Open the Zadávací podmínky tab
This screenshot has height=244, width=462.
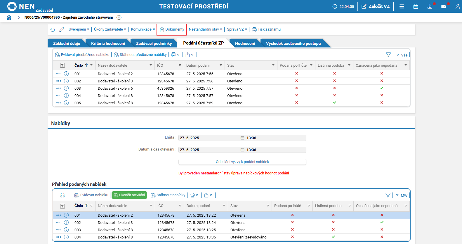coord(154,43)
